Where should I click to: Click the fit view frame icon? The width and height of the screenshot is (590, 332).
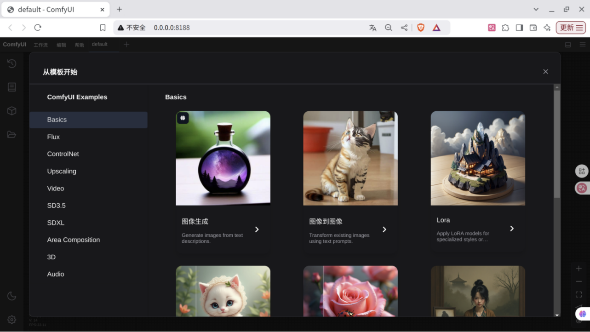(579, 294)
